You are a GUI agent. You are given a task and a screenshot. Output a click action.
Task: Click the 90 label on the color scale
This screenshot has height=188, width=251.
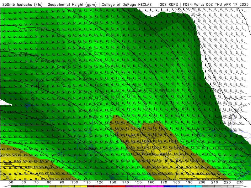(x=62, y=182)
